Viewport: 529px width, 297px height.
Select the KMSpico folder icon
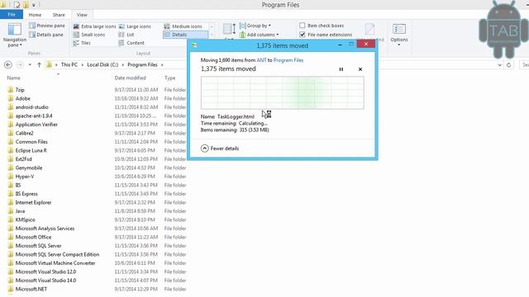(11, 220)
